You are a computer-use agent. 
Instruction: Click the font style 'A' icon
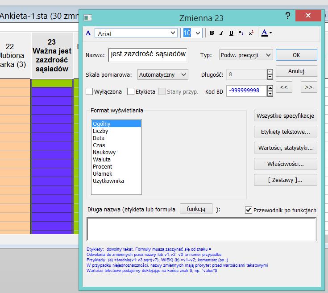[88, 33]
